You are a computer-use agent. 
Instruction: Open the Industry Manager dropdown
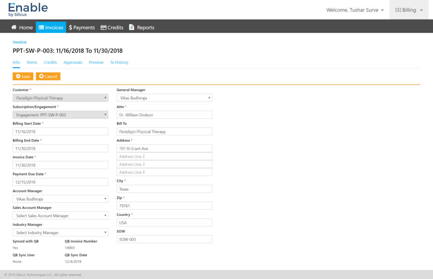(60, 232)
